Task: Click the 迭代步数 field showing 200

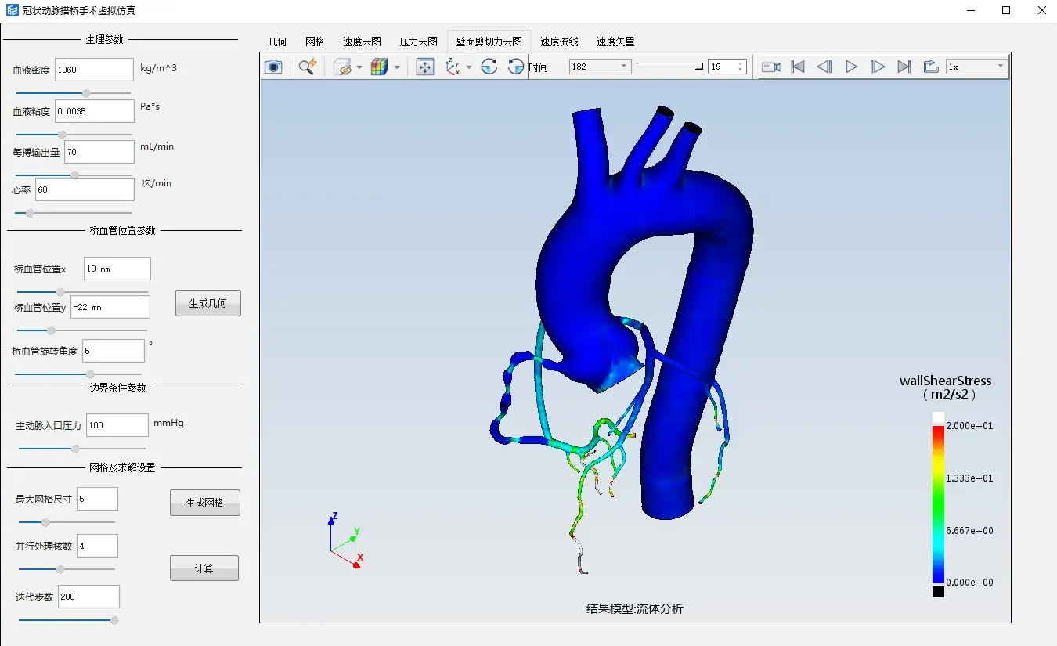Action: tap(88, 597)
